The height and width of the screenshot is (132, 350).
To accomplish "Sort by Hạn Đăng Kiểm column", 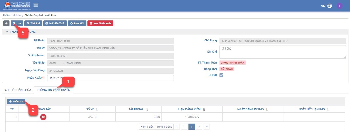I will pyautogui.click(x=204, y=109).
